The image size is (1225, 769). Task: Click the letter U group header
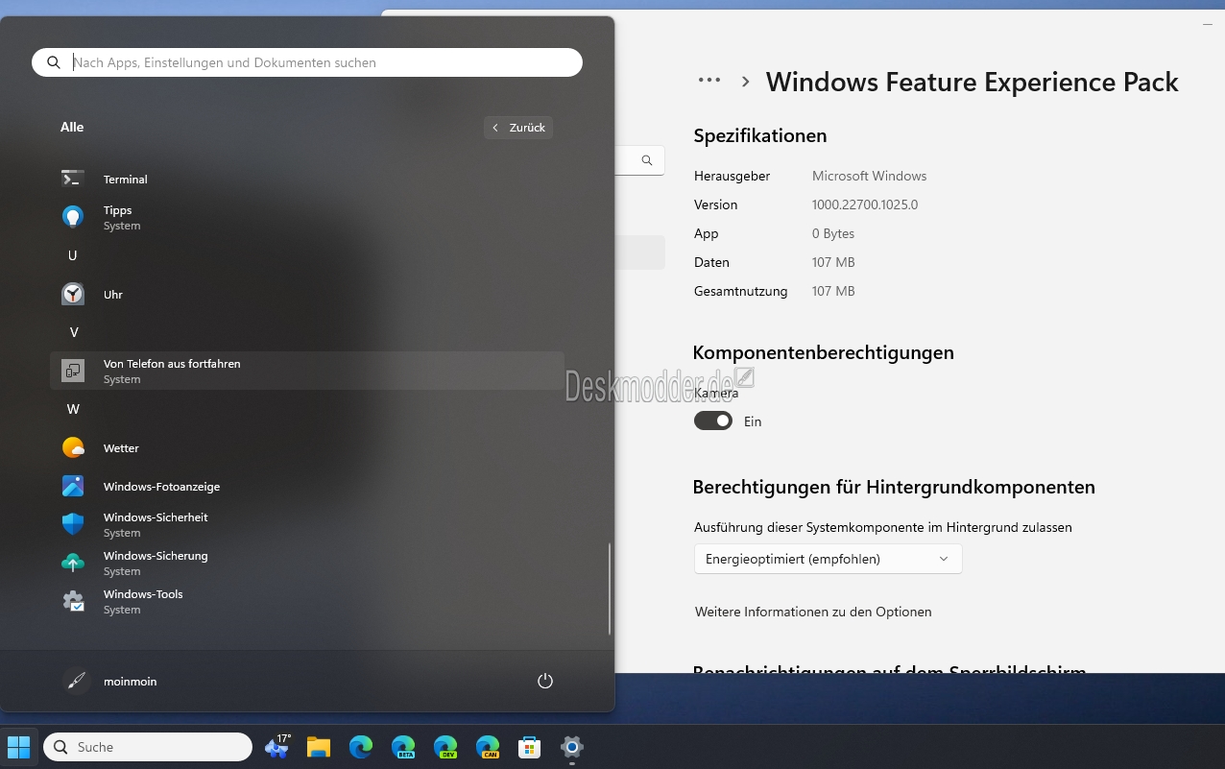tap(73, 255)
